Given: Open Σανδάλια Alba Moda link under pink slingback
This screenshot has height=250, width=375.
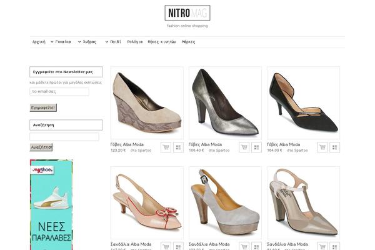Looking at the screenshot, I should [131, 244].
